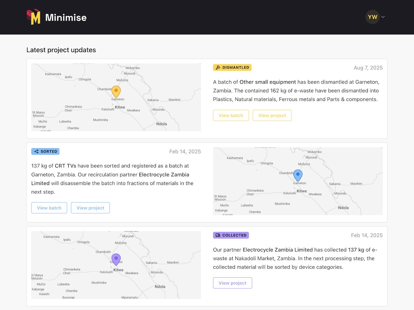The width and height of the screenshot is (414, 310).
Task: View project for the Aug 7 dismantled update
Action: coord(272,115)
